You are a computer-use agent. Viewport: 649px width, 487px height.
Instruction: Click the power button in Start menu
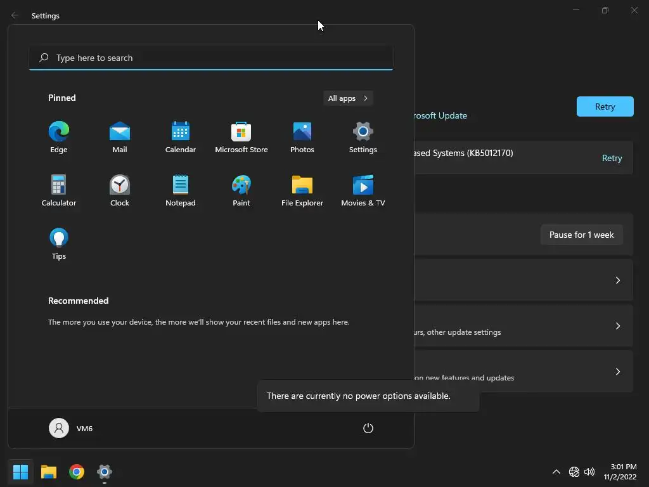[x=368, y=428]
